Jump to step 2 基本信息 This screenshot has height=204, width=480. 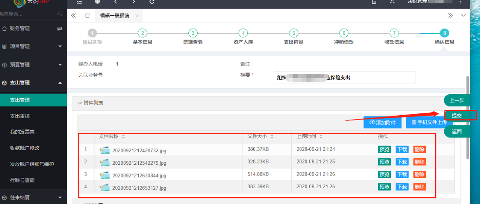click(142, 33)
